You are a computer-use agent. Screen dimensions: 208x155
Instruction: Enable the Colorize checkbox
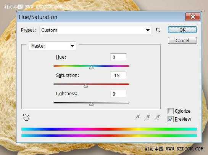(171, 111)
